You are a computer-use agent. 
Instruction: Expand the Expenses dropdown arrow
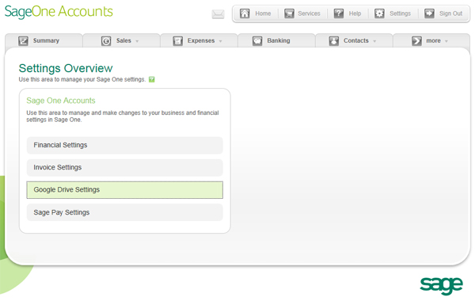tap(220, 41)
